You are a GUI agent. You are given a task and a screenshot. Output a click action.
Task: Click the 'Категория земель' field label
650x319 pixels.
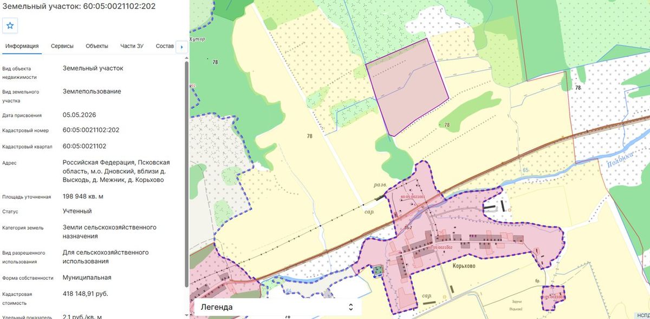tap(23, 228)
